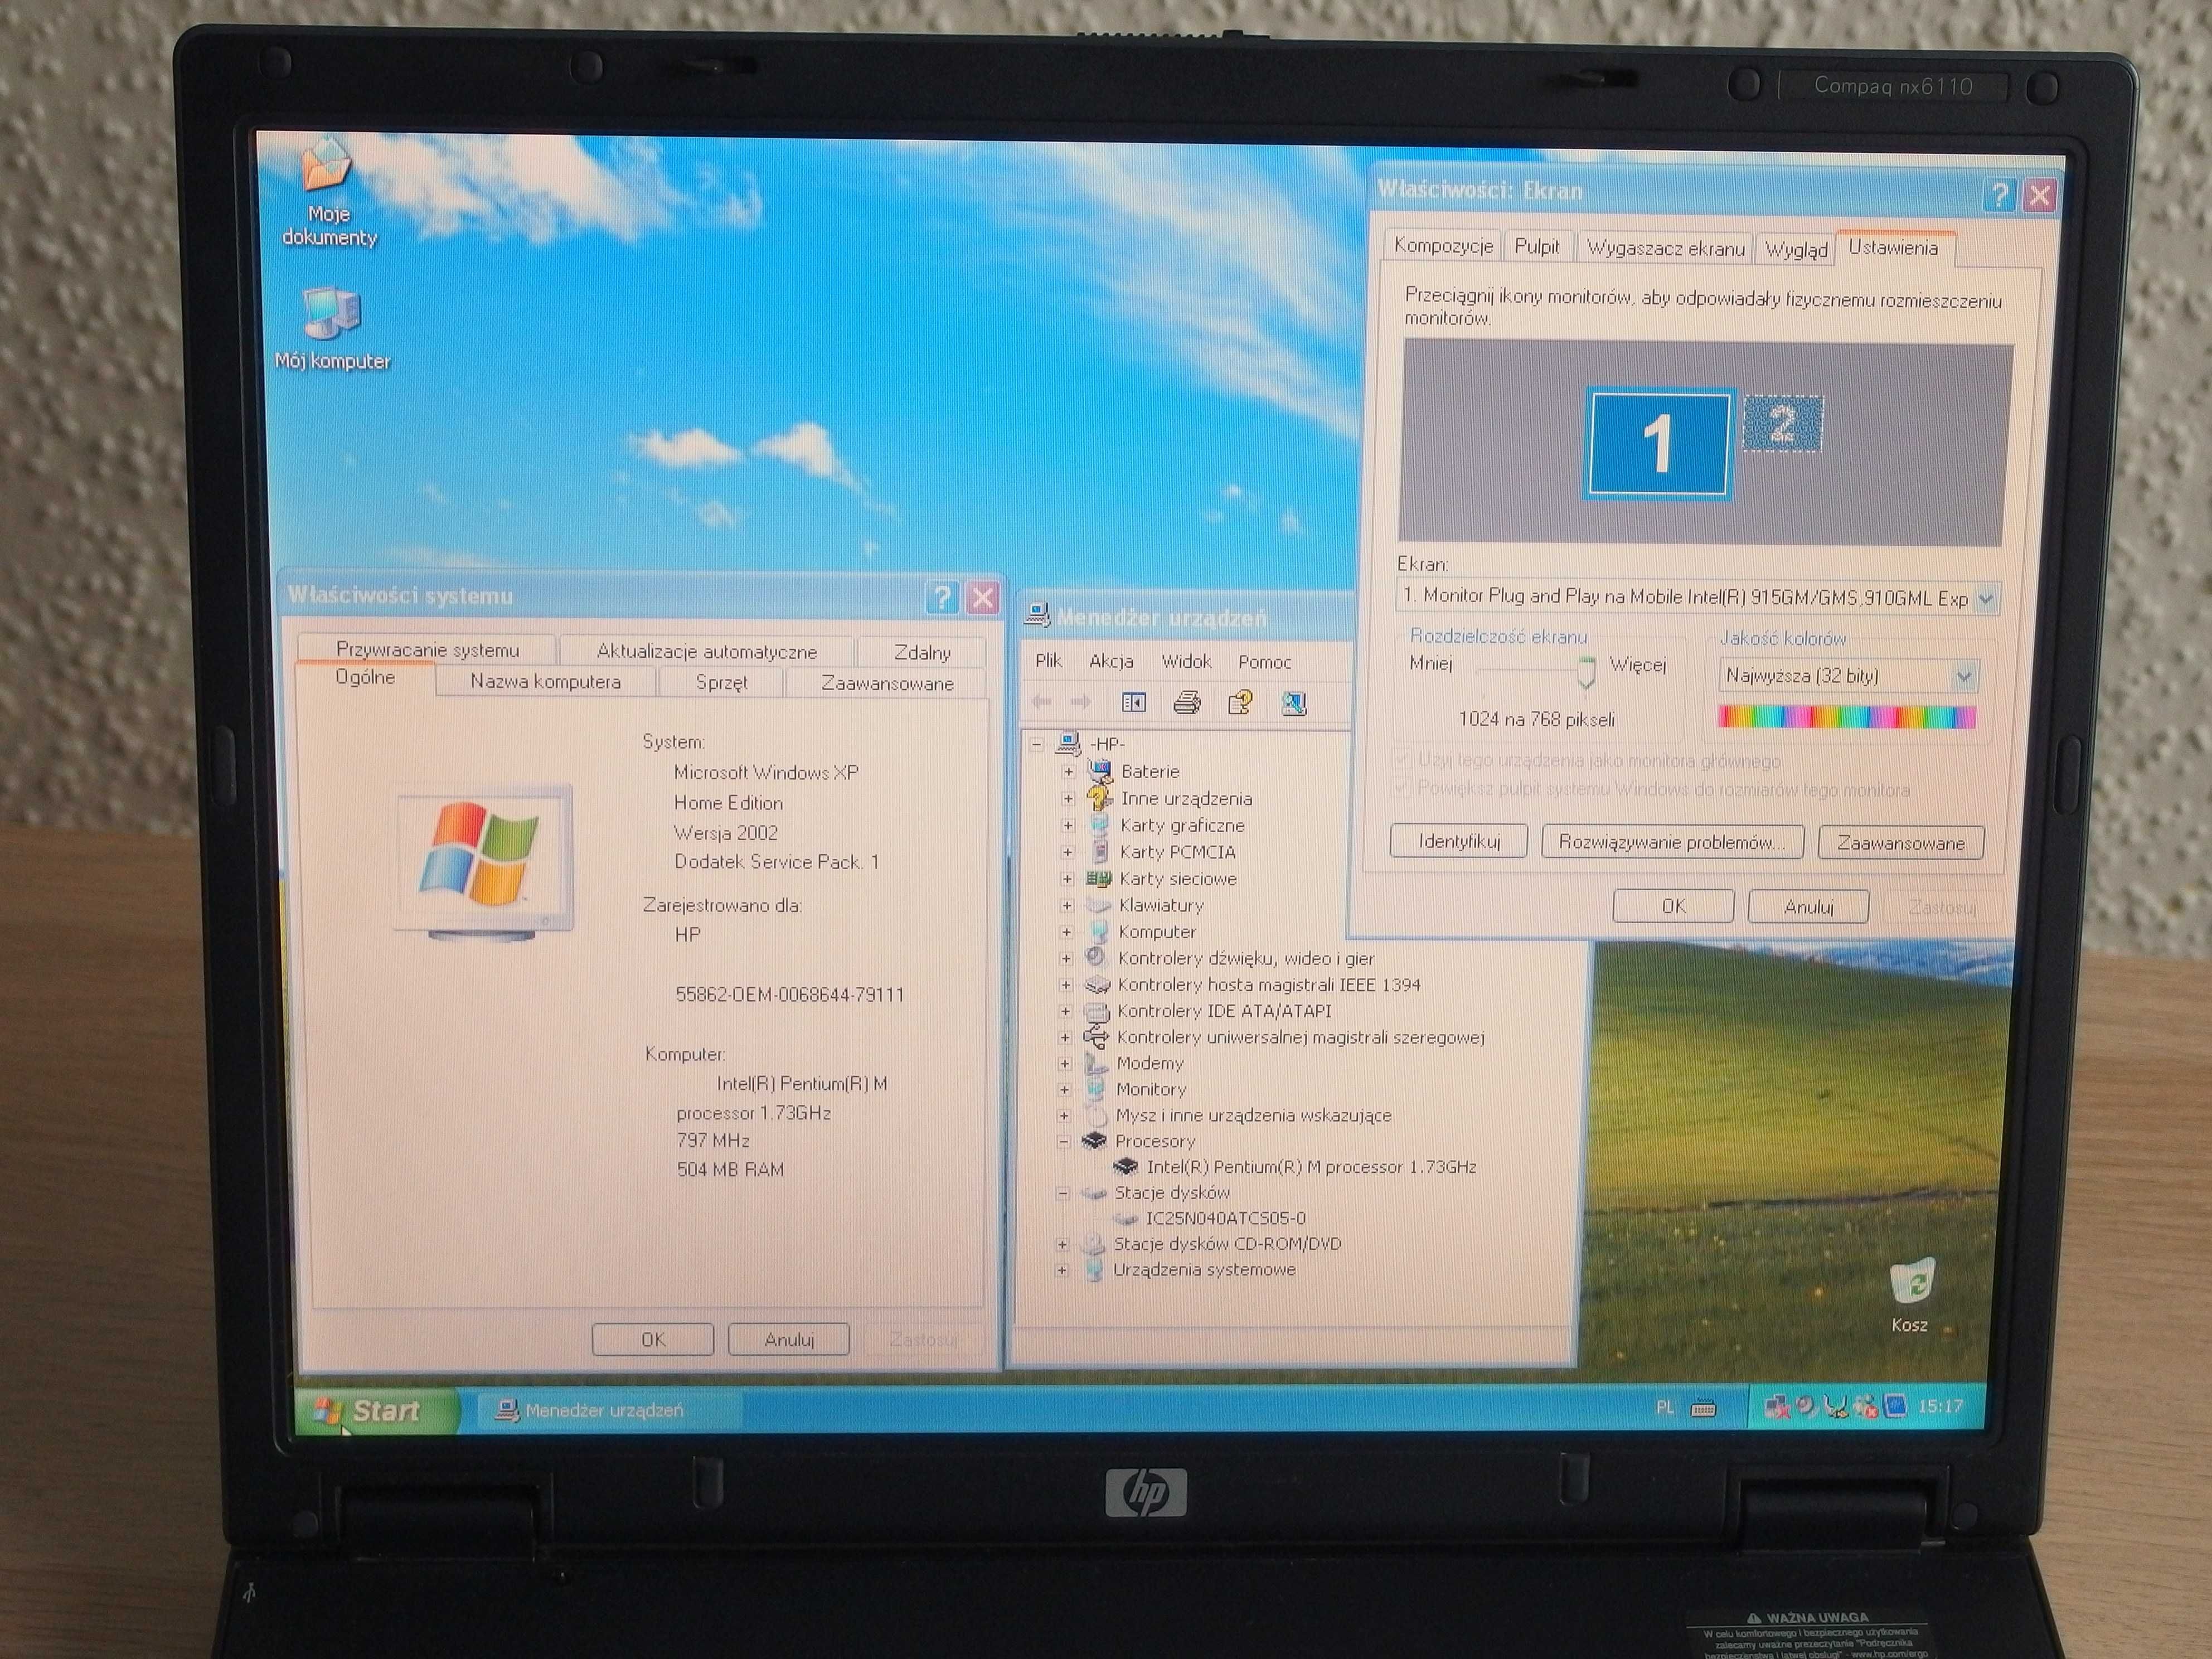Viewport: 2212px width, 1659px height.
Task: Select the Baterie device category icon
Action: tap(1100, 771)
